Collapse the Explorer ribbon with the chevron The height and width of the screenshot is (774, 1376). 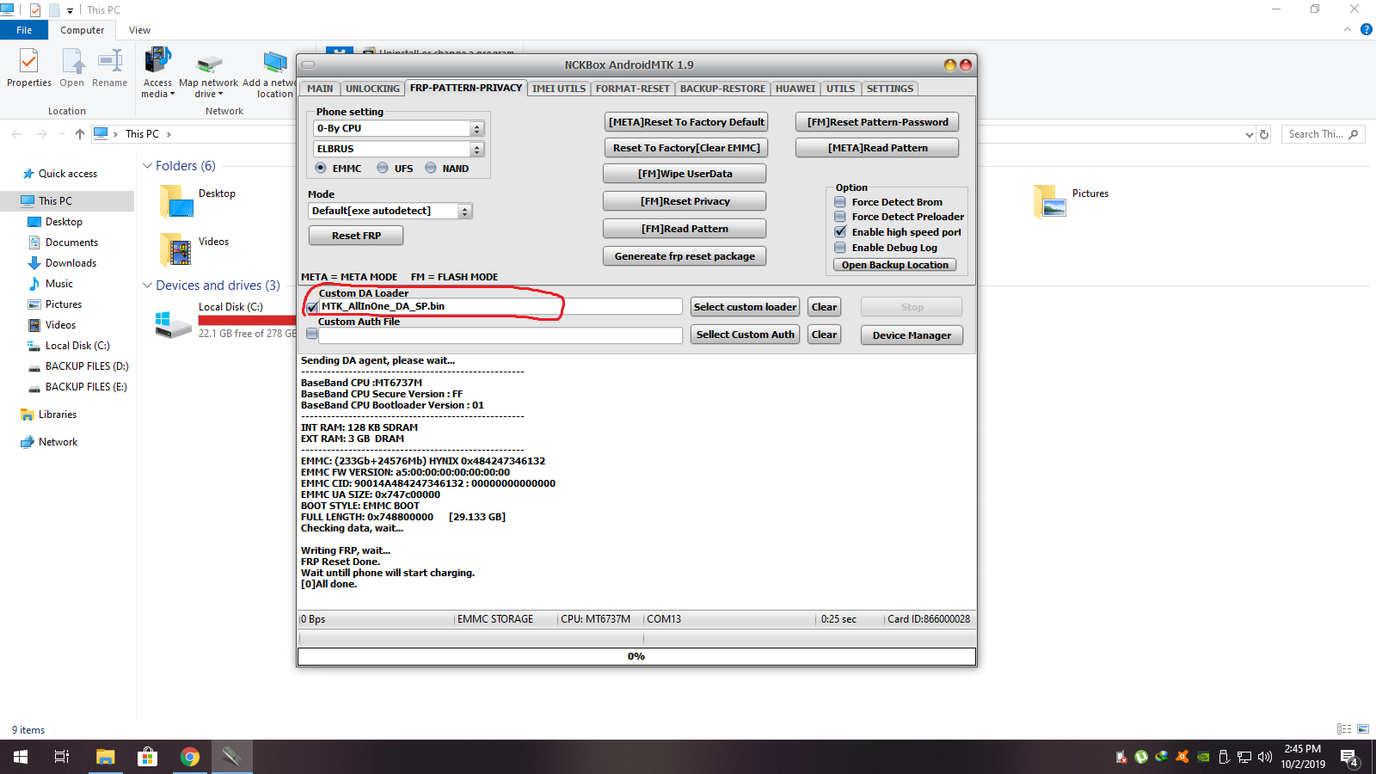[1348, 30]
